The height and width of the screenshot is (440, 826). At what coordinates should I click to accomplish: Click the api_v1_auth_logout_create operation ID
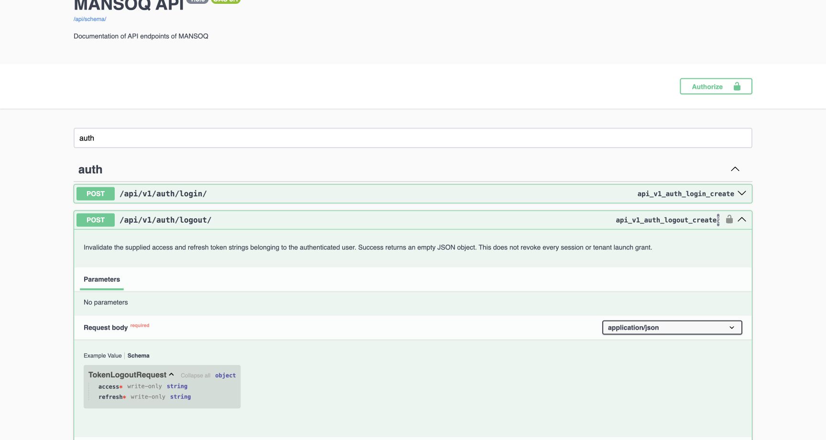pyautogui.click(x=666, y=220)
